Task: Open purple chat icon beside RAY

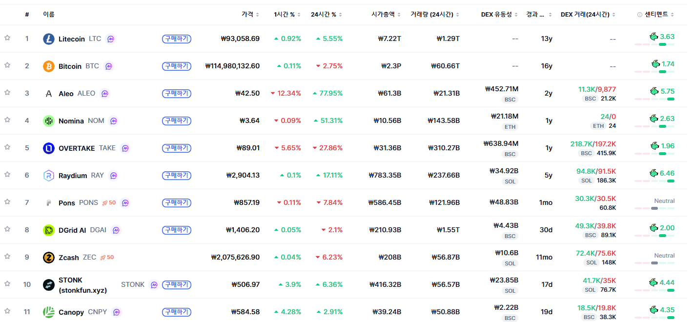Action: pos(113,175)
